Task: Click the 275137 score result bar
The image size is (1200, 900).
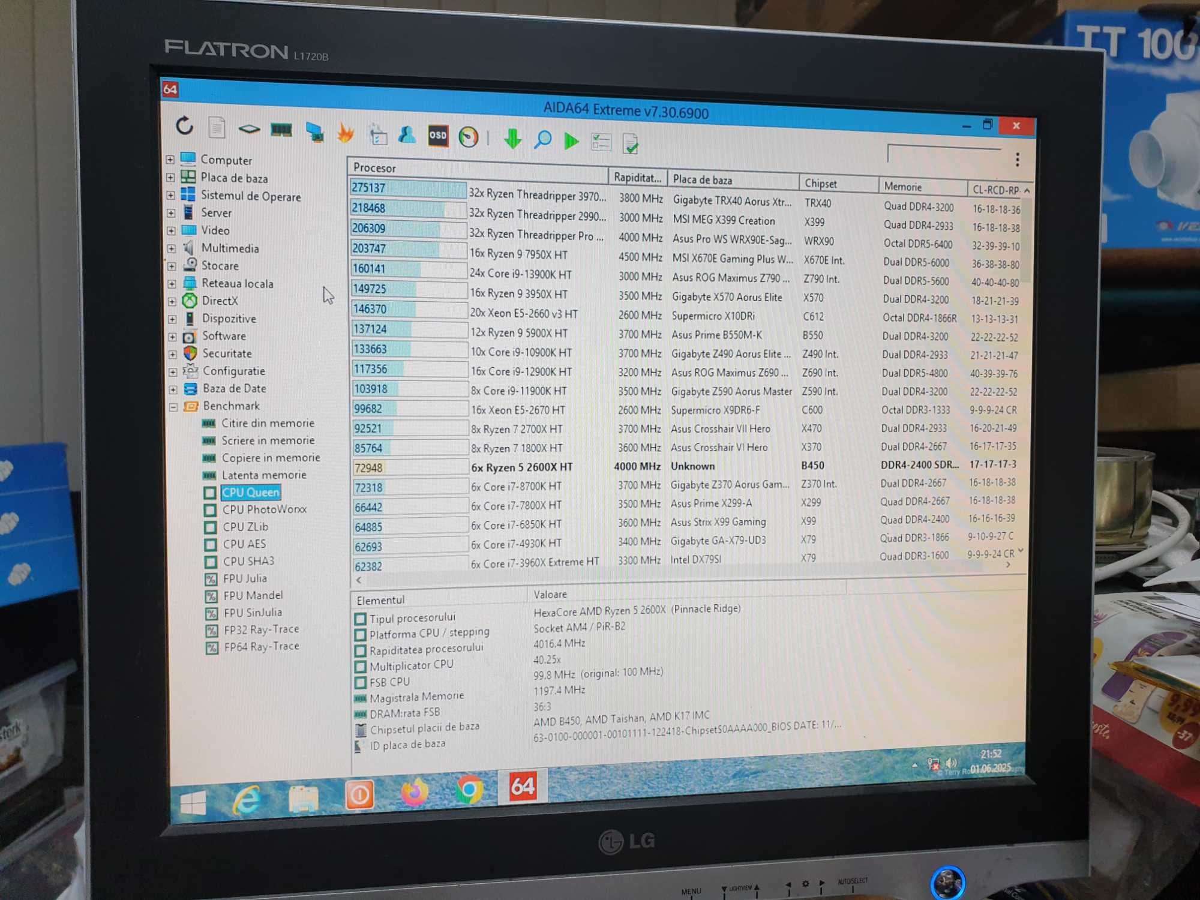Action: (408, 188)
